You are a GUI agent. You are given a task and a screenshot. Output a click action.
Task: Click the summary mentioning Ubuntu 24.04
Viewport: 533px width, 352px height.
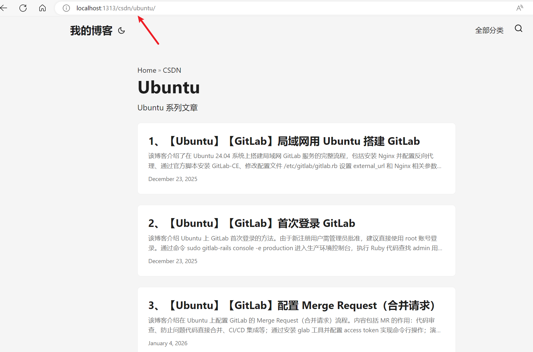point(295,161)
